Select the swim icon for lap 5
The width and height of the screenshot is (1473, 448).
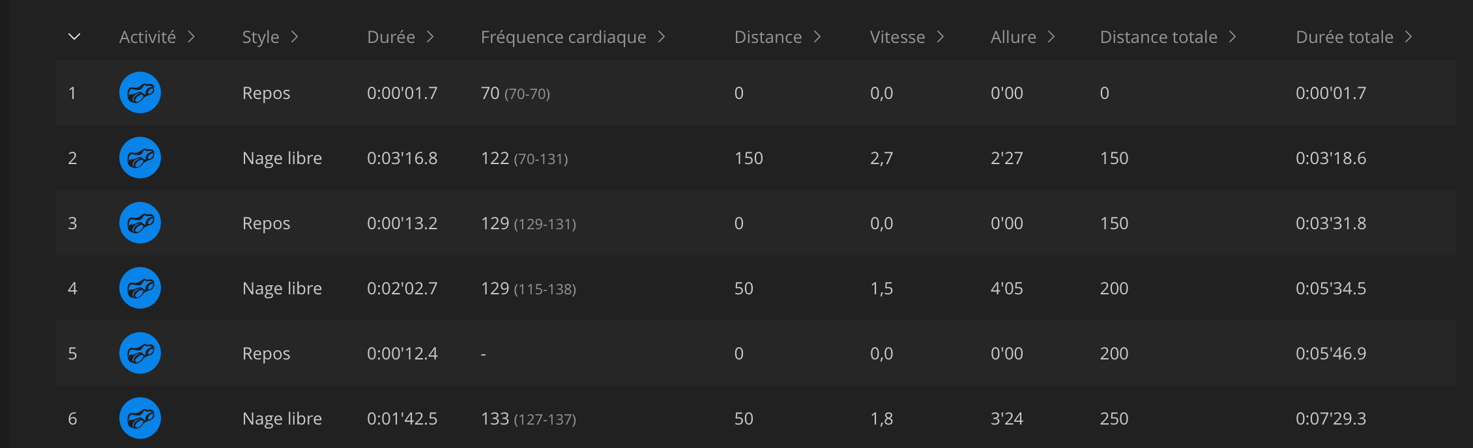140,353
